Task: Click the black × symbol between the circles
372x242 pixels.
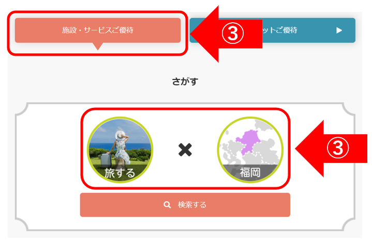Action: click(185, 150)
